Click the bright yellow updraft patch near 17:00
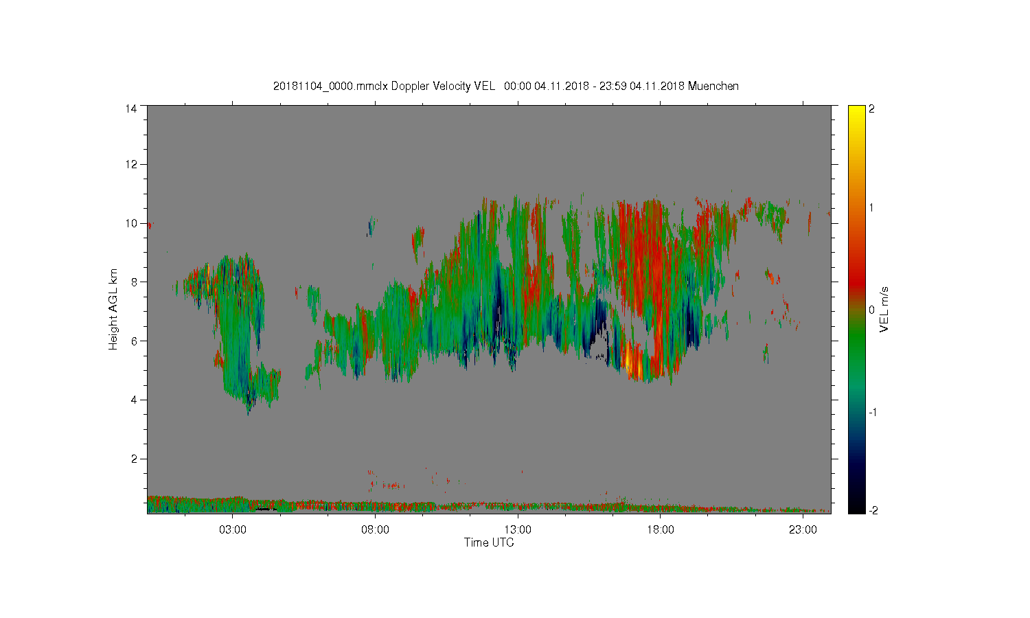Screen dimensions: 1030x618 click(x=632, y=361)
